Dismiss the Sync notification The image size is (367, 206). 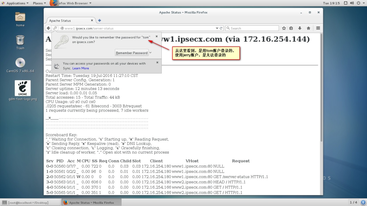(x=157, y=63)
